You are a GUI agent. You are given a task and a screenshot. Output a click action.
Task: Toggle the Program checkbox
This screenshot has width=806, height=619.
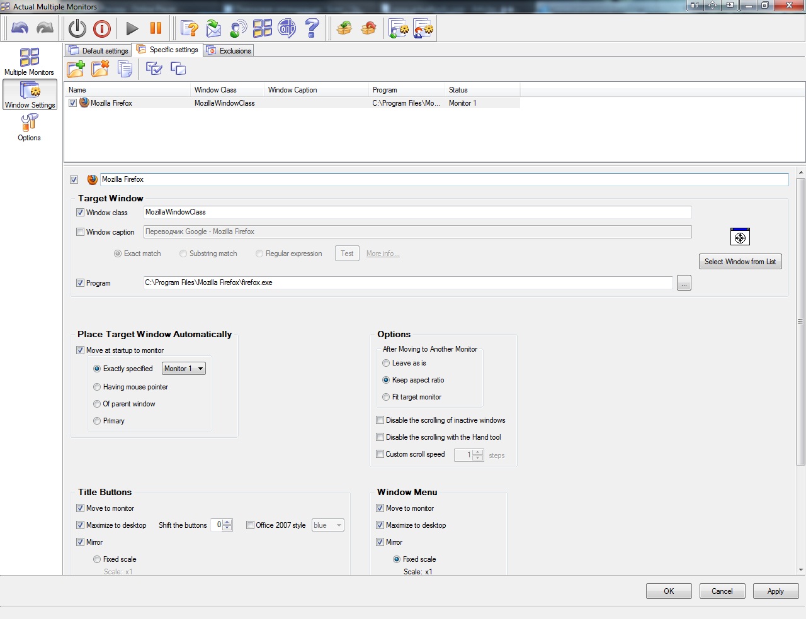pos(80,283)
